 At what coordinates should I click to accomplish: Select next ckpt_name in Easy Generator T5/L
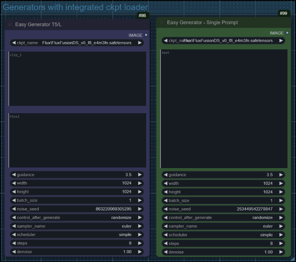coord(140,43)
